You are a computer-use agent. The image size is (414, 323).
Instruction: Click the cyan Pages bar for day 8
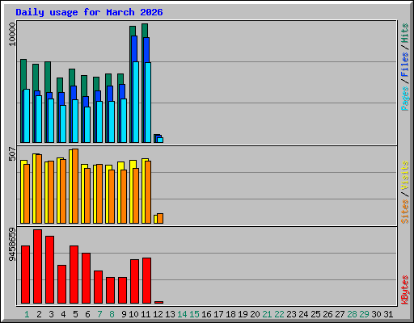pyautogui.click(x=112, y=122)
